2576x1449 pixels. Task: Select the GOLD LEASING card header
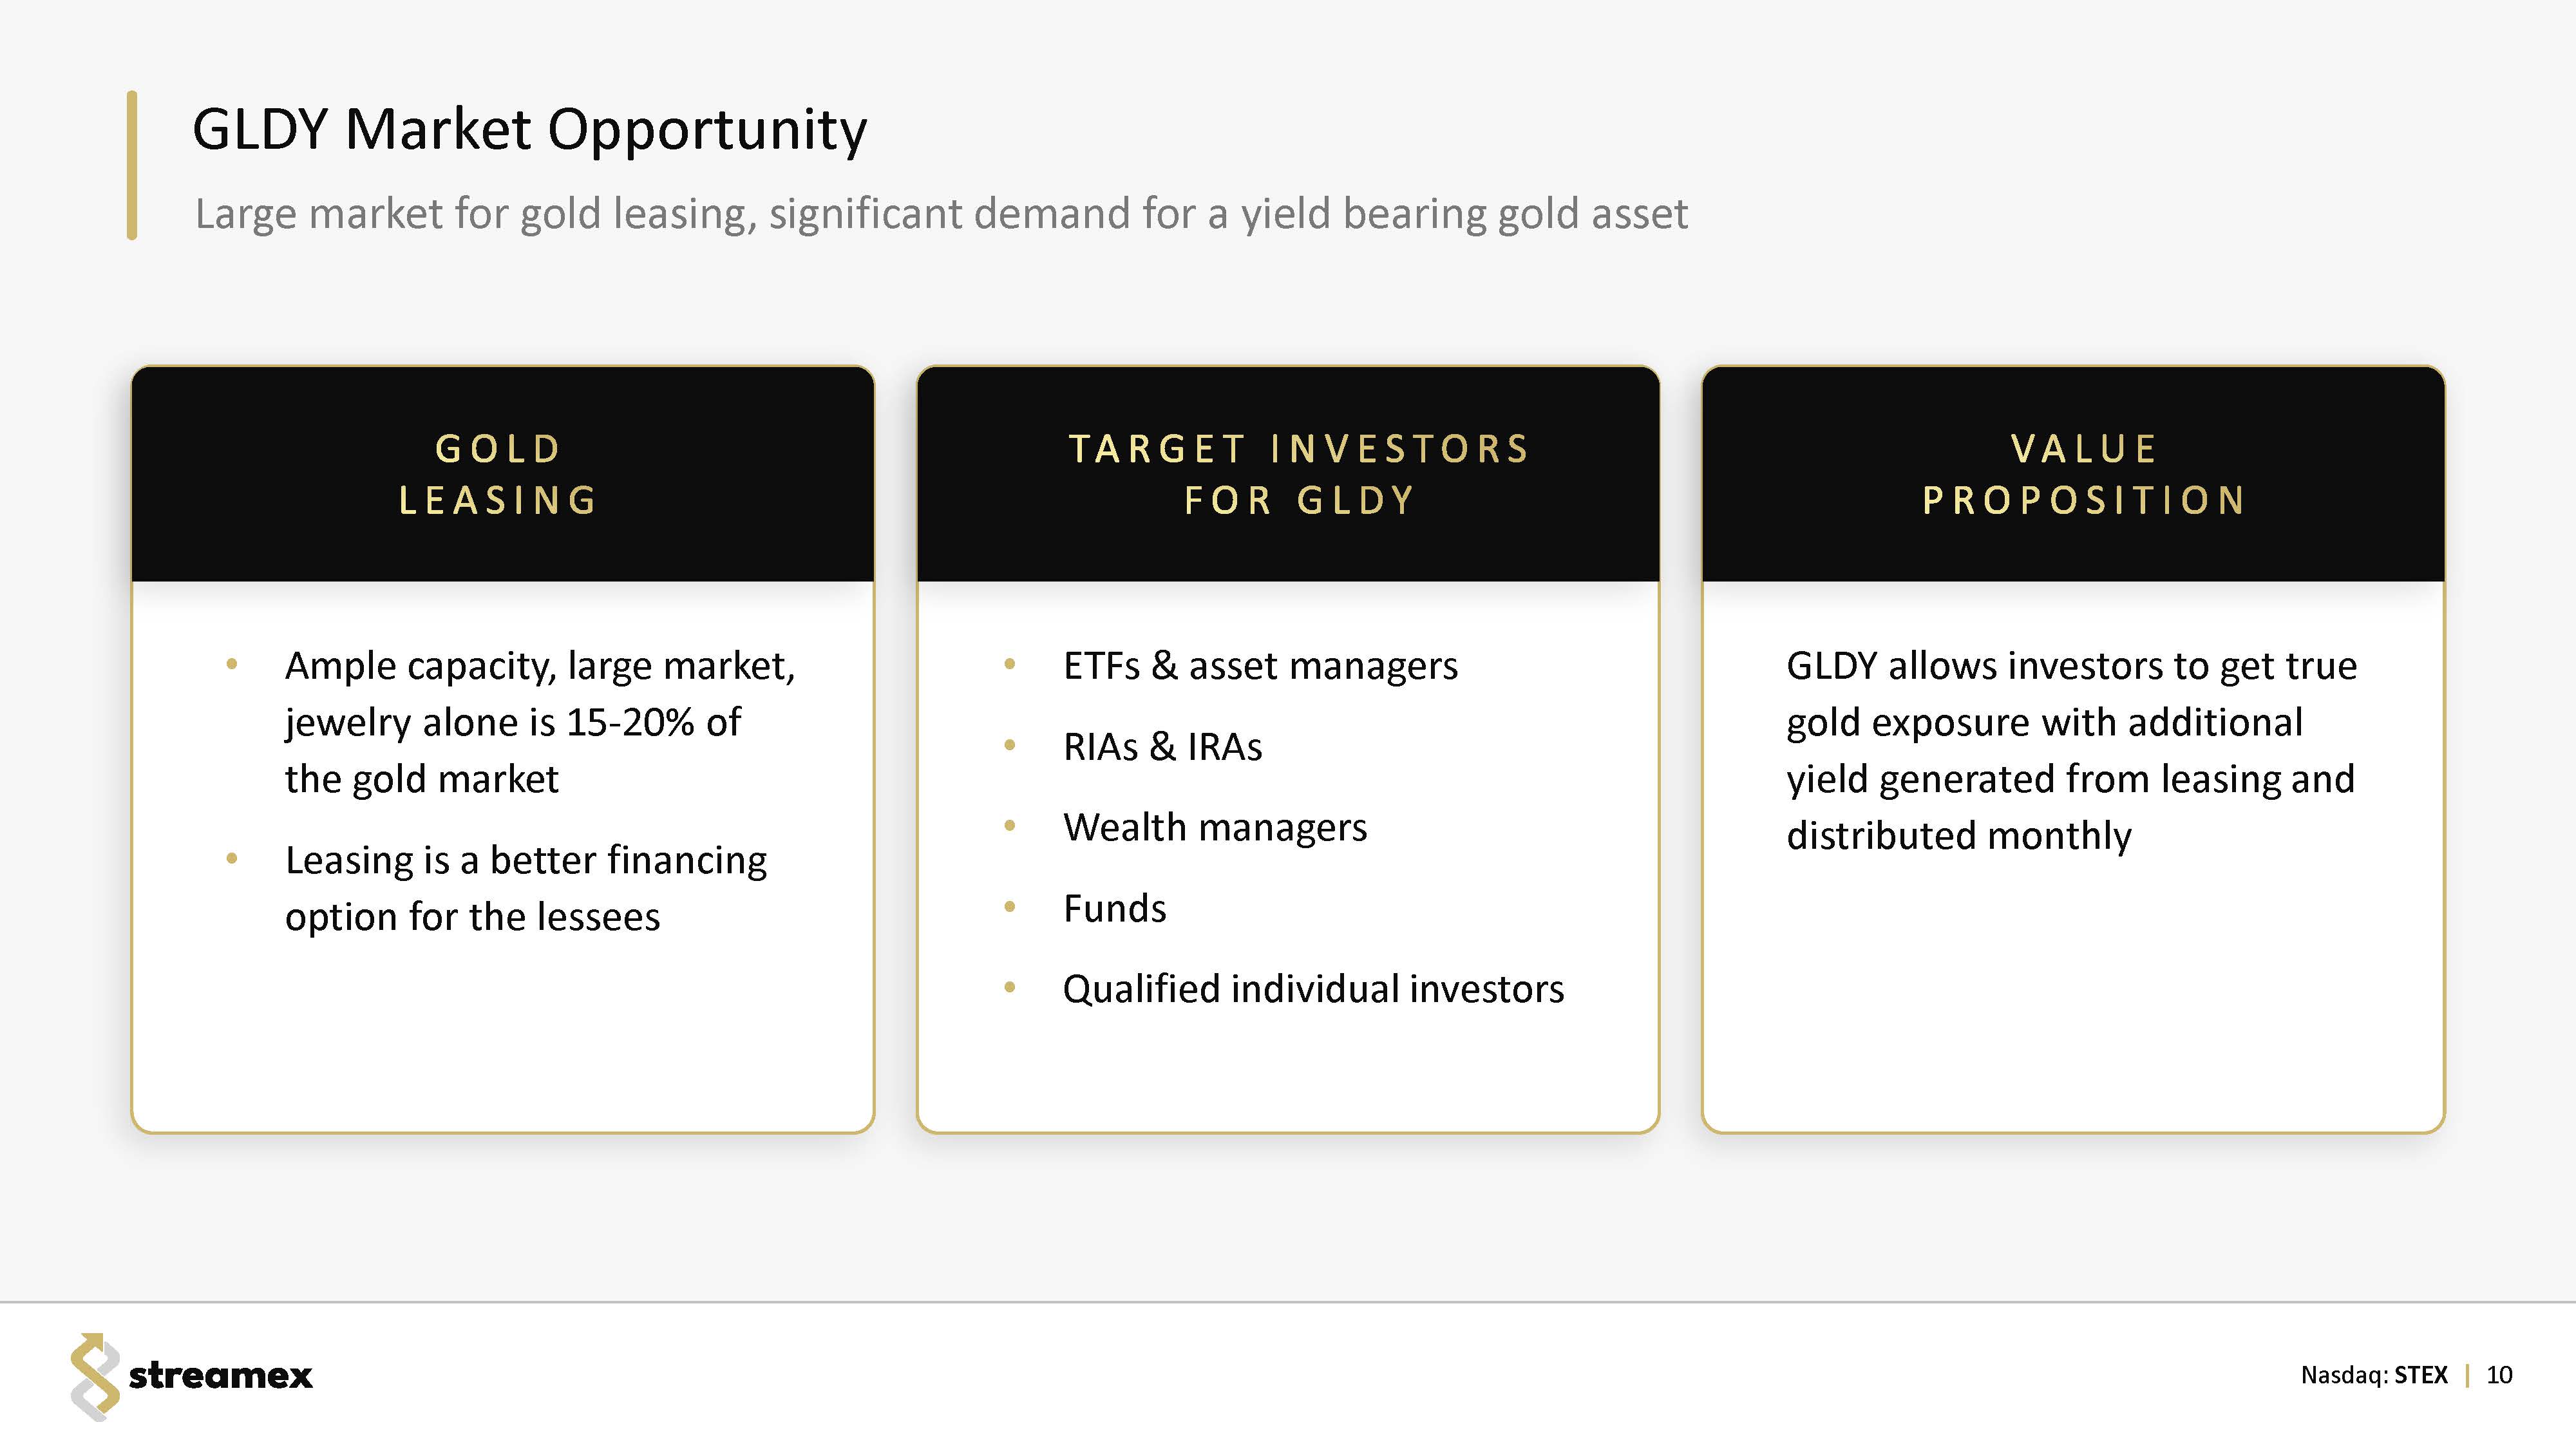[501, 474]
